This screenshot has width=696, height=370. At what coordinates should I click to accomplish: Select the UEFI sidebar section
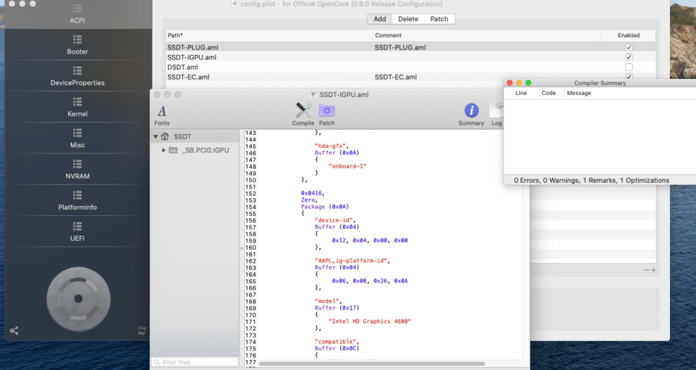78,231
